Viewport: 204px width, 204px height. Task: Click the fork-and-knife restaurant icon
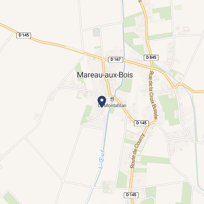click(x=112, y=99)
